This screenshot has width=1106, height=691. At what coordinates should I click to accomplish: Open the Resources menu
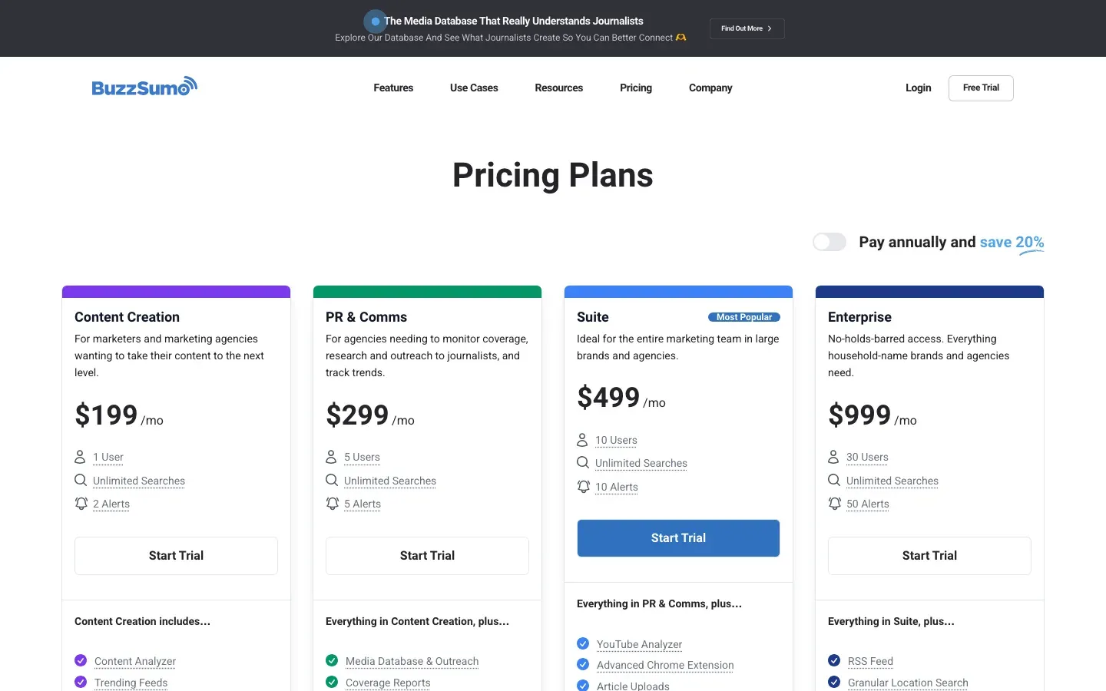tap(559, 88)
